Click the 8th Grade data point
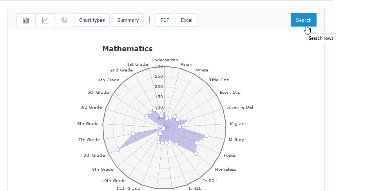This screenshot has width=371, height=191. tap(118, 150)
